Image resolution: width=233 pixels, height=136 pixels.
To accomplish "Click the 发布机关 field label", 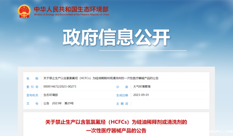I will (x=32, y=95).
